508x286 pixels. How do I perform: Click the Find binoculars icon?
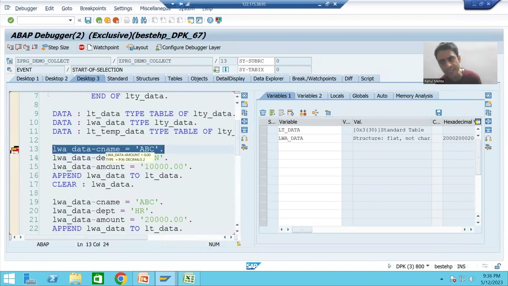coord(135,20)
